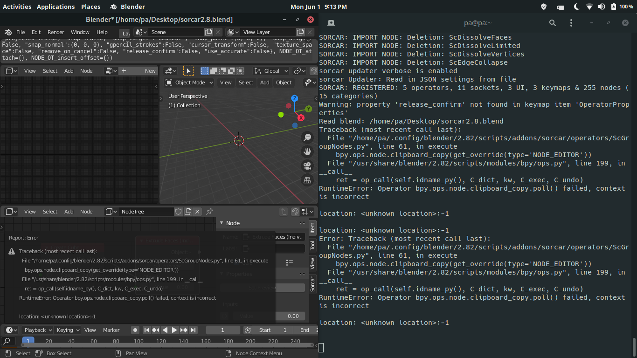Click the Play forward button in timeline
Image resolution: width=637 pixels, height=358 pixels.
point(174,330)
